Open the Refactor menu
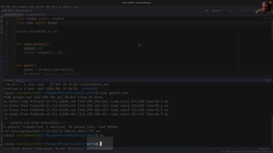This screenshot has width=273, height=153. point(40,7)
